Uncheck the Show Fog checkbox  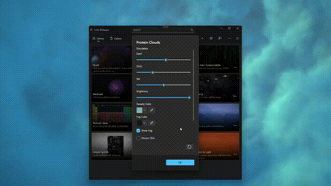[138, 131]
